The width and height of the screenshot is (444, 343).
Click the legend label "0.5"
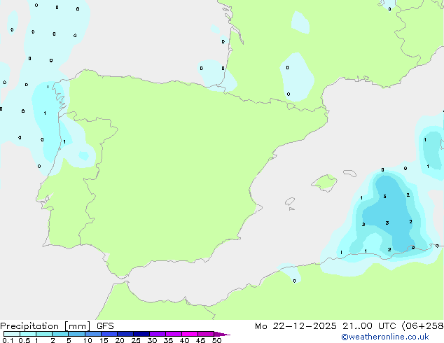(x=25, y=340)
